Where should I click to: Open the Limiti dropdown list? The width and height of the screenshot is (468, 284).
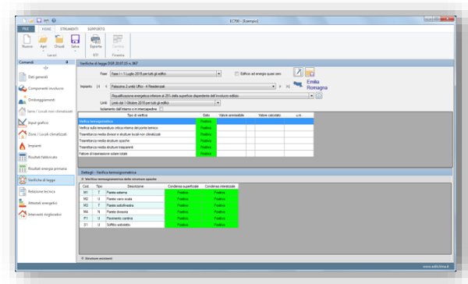pyautogui.click(x=218, y=103)
